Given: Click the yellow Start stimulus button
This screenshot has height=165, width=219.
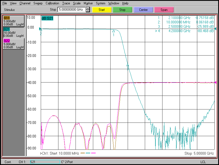Looking at the screenshot, I should pyautogui.click(x=102, y=10).
